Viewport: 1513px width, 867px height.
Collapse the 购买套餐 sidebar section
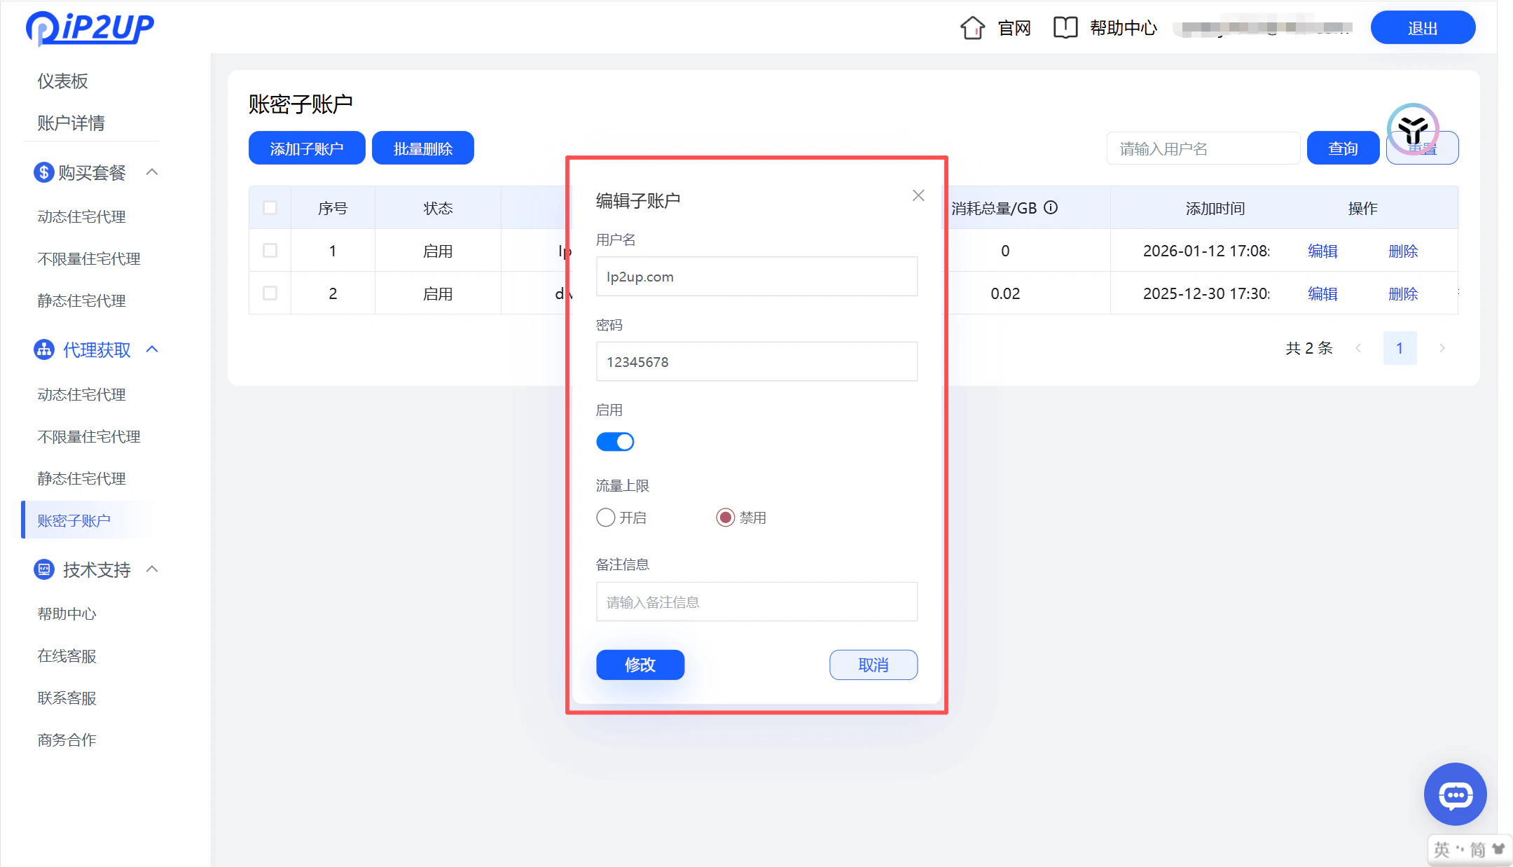pos(153,172)
